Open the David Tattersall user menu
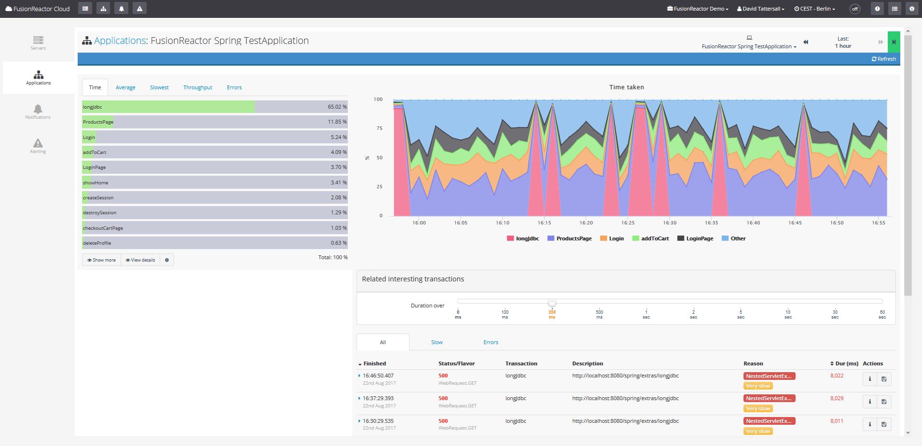 click(760, 8)
